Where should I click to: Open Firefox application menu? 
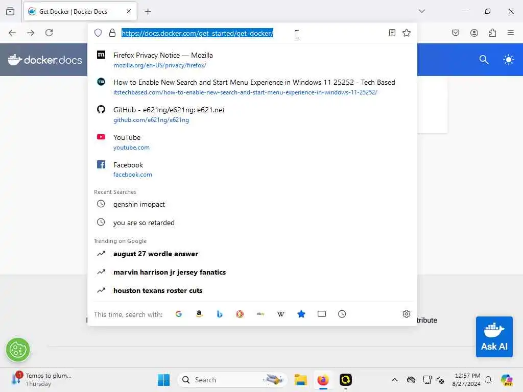[511, 33]
